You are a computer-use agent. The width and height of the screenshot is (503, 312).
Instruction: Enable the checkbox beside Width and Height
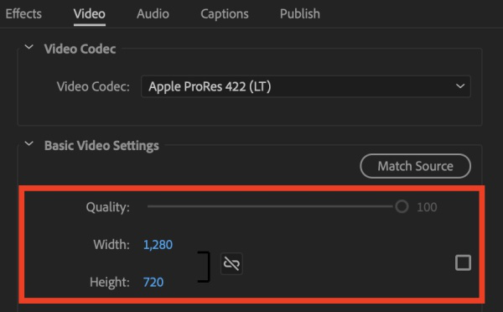463,263
